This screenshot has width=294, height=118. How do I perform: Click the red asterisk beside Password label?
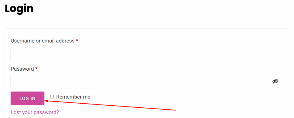click(36, 69)
